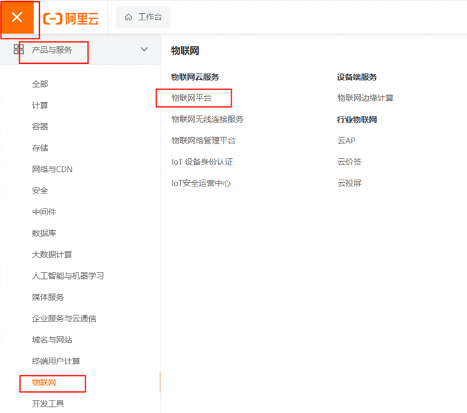
Task: Select 数据库 category
Action: (44, 233)
